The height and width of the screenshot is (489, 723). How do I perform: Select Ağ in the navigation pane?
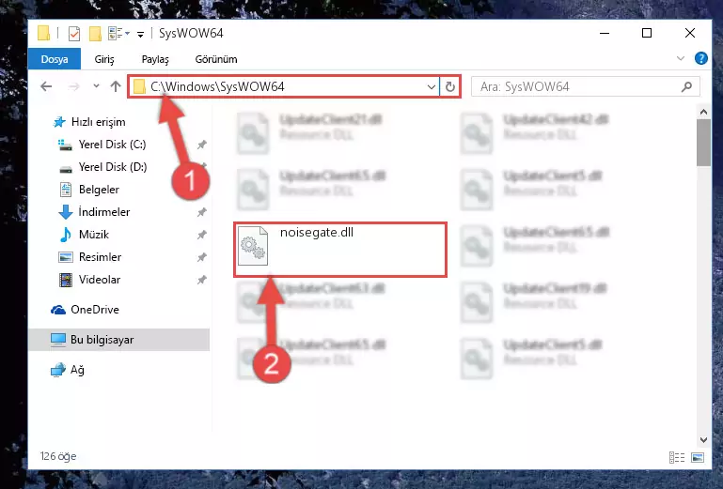pos(77,370)
